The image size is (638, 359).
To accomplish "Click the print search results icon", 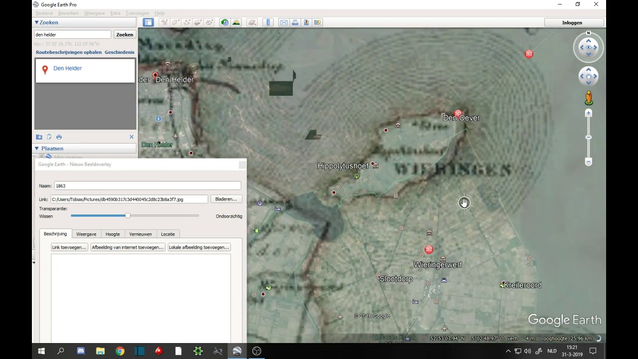I will [59, 137].
